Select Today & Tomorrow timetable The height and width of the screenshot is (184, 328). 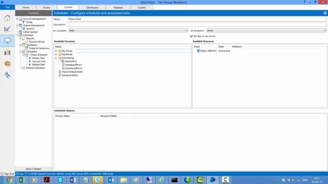pyautogui.click(x=39, y=48)
